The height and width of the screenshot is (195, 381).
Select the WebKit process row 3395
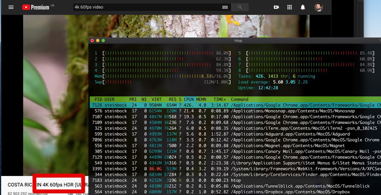tap(235, 169)
